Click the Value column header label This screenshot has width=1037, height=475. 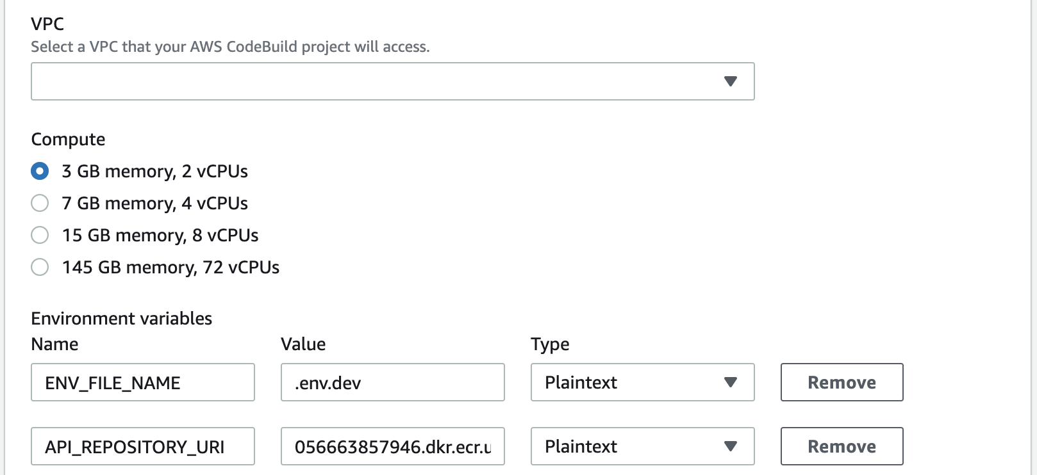(x=303, y=344)
